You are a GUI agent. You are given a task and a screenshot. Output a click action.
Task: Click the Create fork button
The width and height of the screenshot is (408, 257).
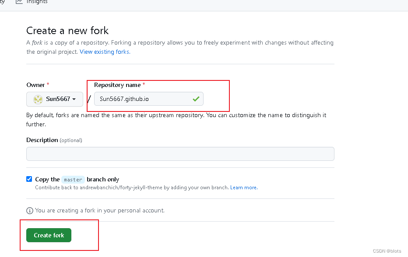pos(49,235)
